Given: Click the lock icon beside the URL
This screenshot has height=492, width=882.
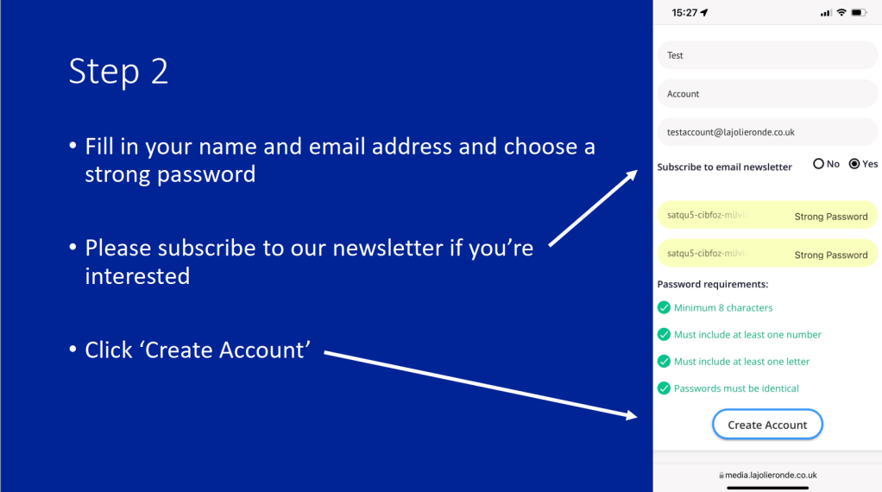Looking at the screenshot, I should pyautogui.click(x=721, y=476).
